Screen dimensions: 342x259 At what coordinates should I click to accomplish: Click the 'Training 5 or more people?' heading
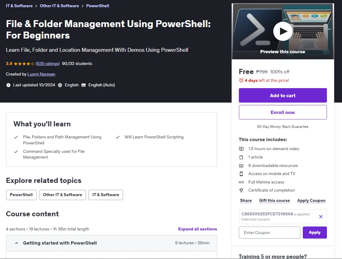(273, 256)
